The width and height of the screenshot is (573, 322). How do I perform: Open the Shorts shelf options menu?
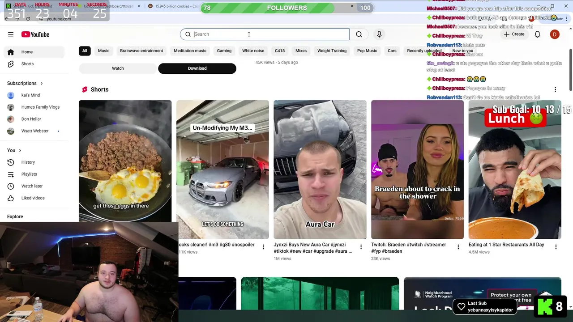coord(555,89)
